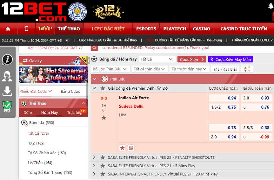Click the download sidebar icon
The width and height of the screenshot is (274, 180).
7,91
